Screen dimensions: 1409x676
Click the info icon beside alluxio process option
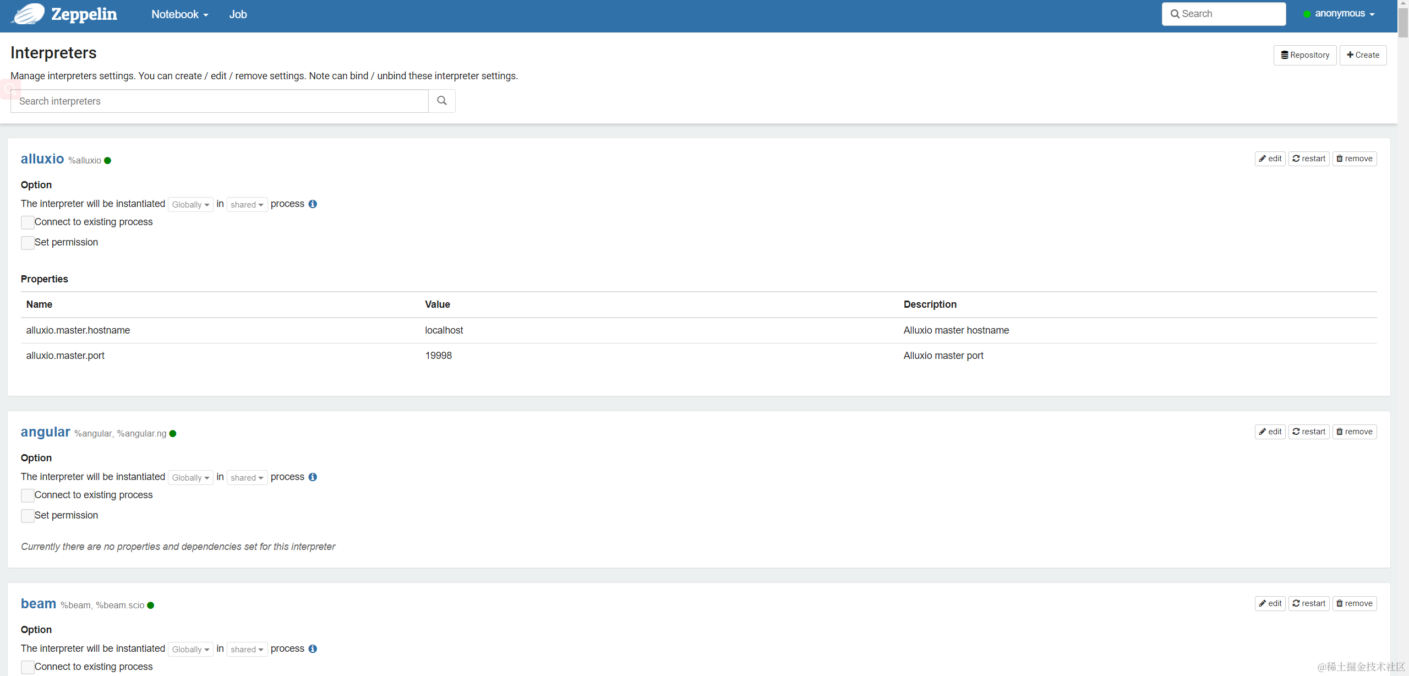313,204
